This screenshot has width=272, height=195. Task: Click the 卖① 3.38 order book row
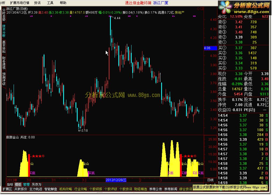coord(243,42)
